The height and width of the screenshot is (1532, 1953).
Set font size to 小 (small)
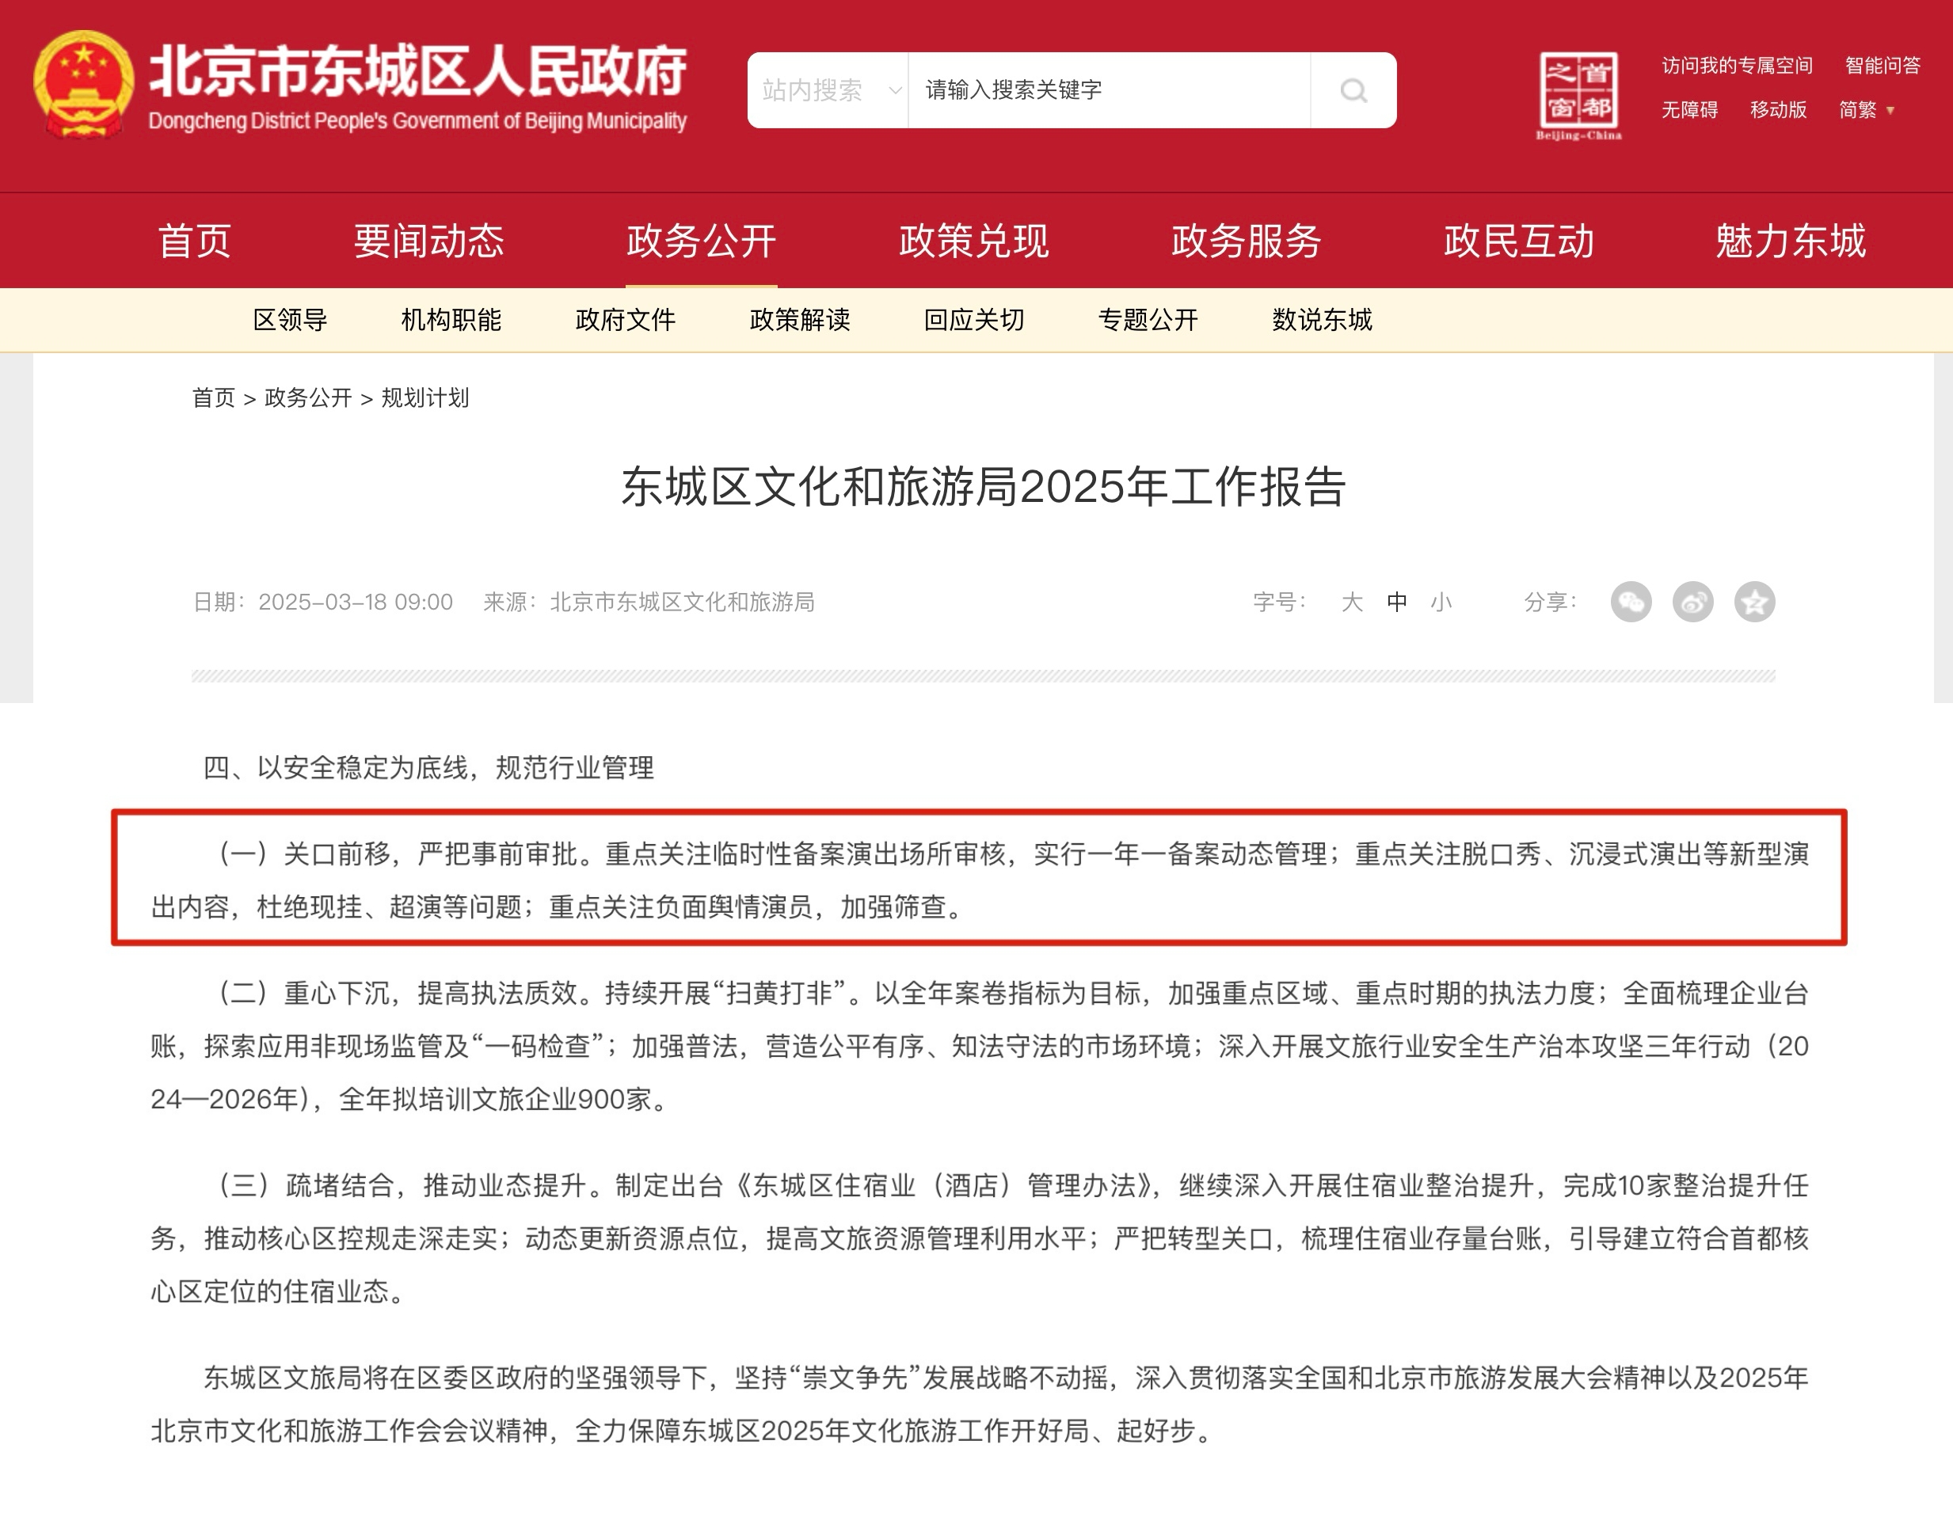(1441, 602)
